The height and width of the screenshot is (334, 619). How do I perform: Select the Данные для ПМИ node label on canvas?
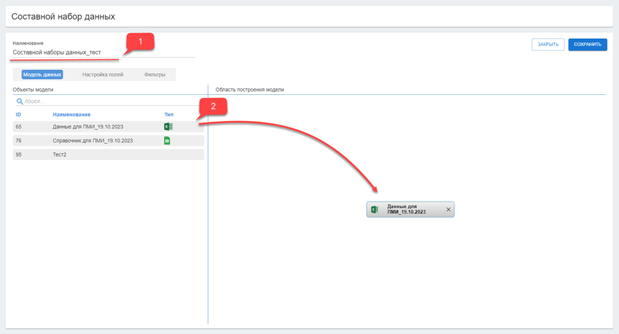point(407,209)
